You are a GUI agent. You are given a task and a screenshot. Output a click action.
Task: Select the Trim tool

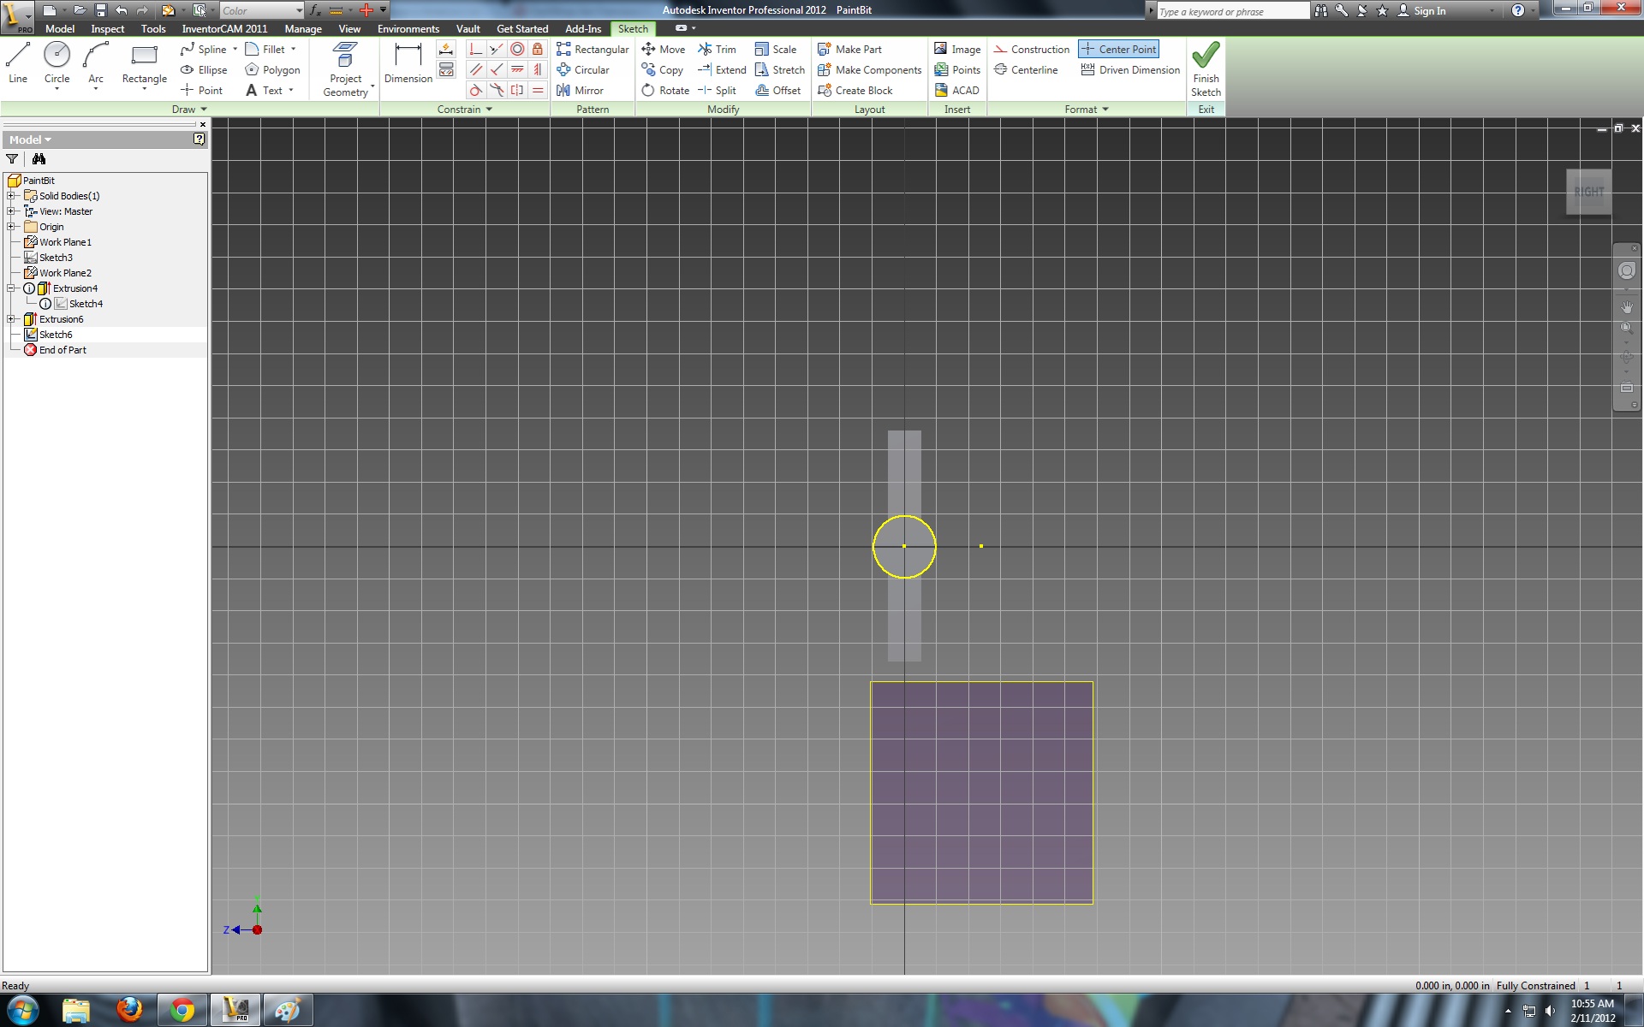(717, 50)
